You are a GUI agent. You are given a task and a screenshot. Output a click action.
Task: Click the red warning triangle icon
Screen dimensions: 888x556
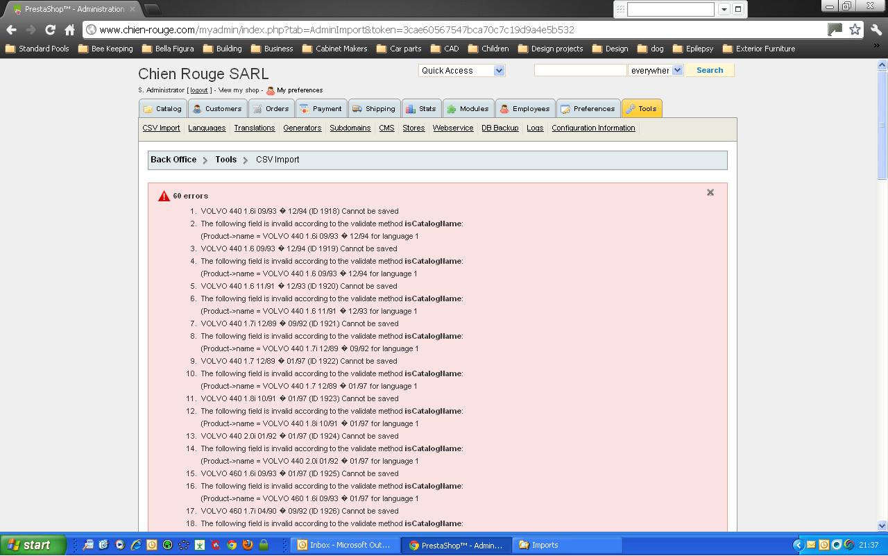point(164,196)
